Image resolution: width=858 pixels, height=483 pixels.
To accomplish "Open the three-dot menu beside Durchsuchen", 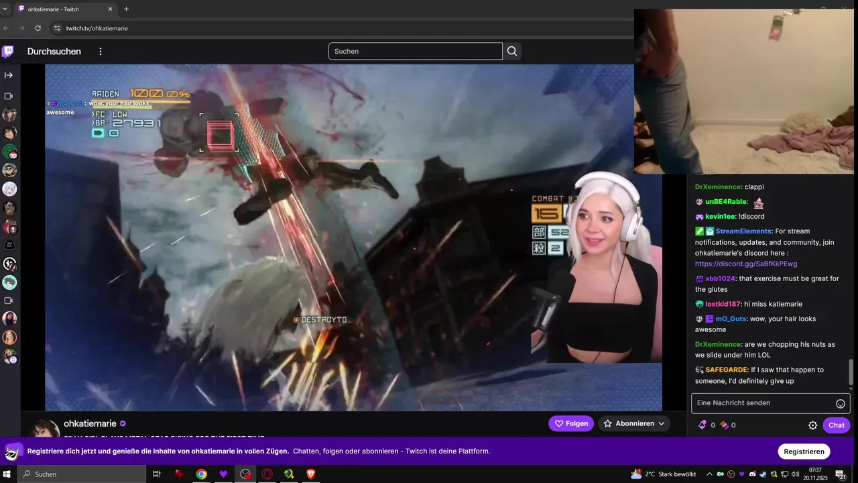I will pos(101,52).
